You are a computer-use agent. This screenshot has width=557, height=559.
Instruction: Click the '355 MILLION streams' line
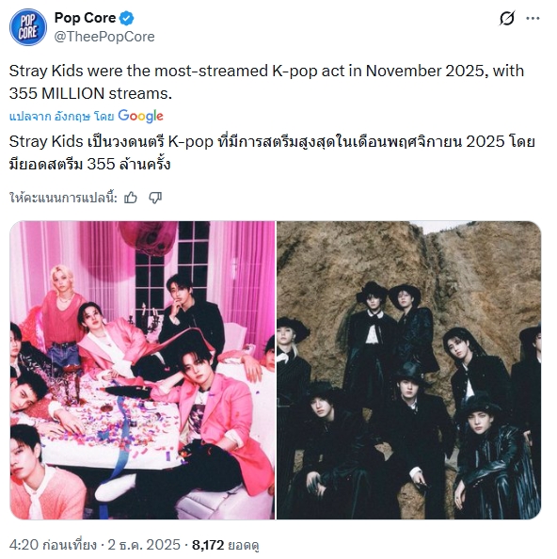click(x=90, y=93)
